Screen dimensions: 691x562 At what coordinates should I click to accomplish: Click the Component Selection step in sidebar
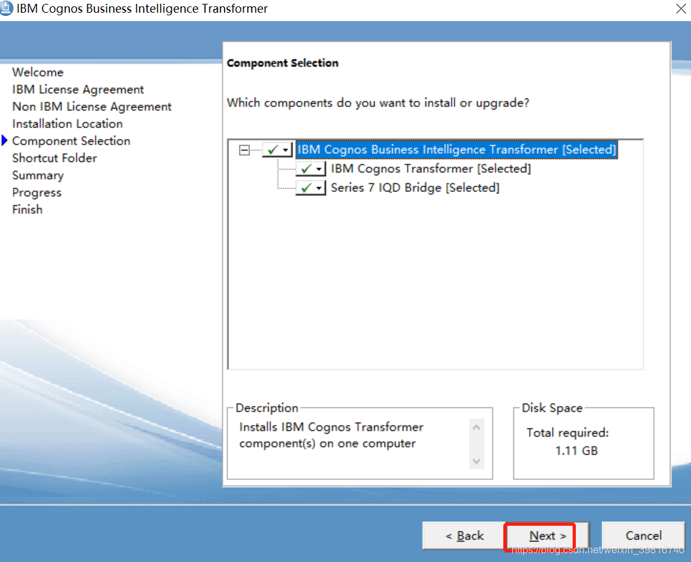pos(71,141)
